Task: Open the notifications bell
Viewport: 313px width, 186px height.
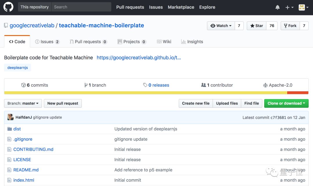Action: pyautogui.click(x=277, y=7)
